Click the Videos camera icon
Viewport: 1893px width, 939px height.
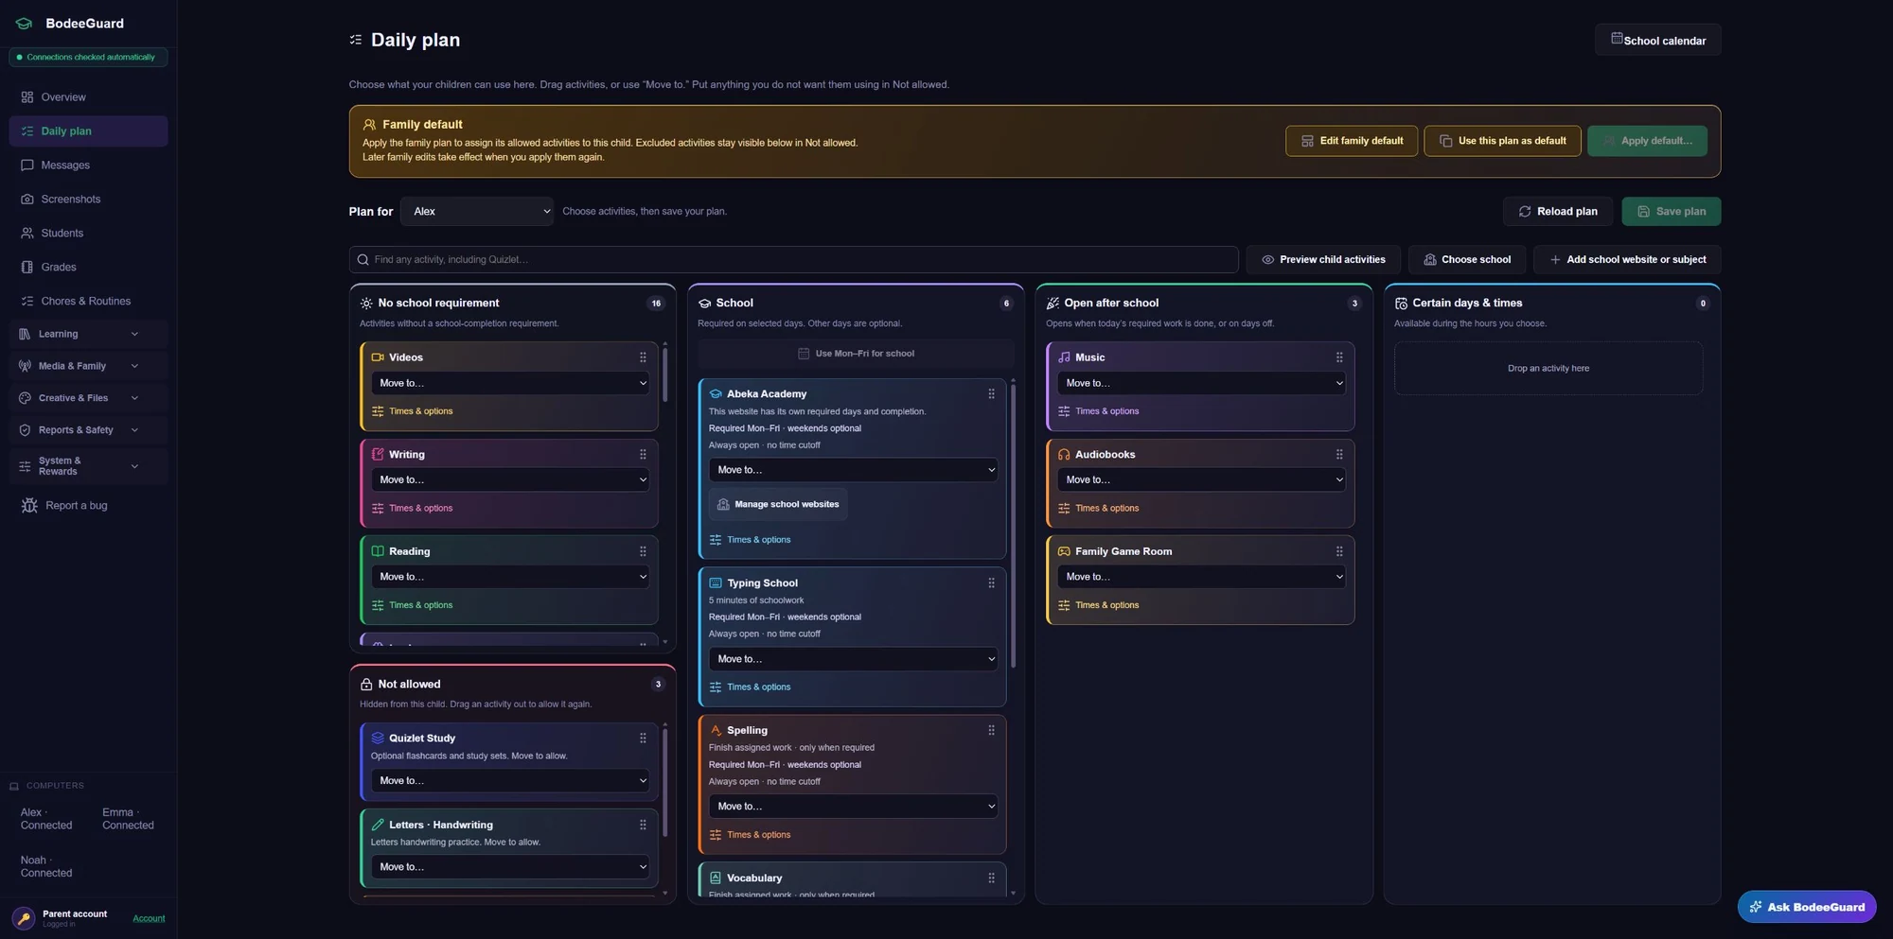[x=378, y=357]
